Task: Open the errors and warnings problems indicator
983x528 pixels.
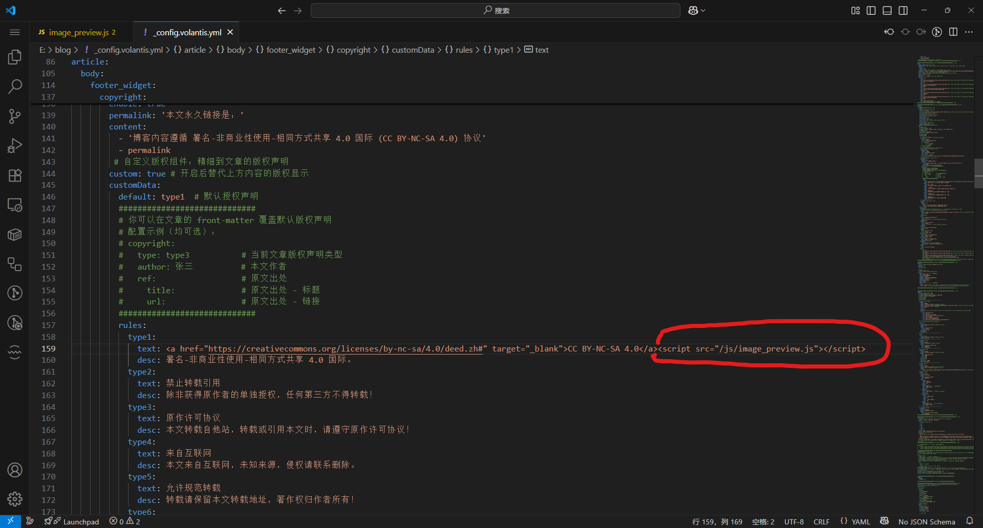Action: pos(124,521)
